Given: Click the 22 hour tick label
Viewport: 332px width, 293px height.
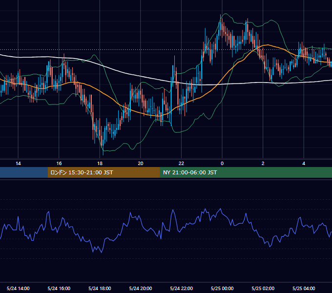Looking at the screenshot, I should coord(181,164).
